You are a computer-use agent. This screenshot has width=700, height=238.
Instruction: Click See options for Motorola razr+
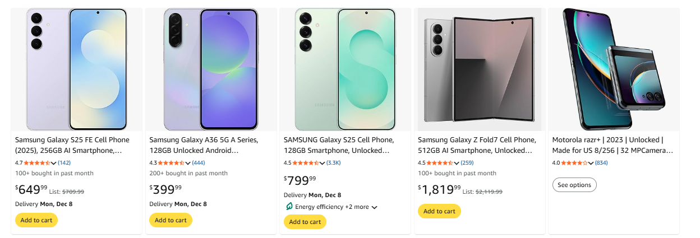tap(574, 185)
